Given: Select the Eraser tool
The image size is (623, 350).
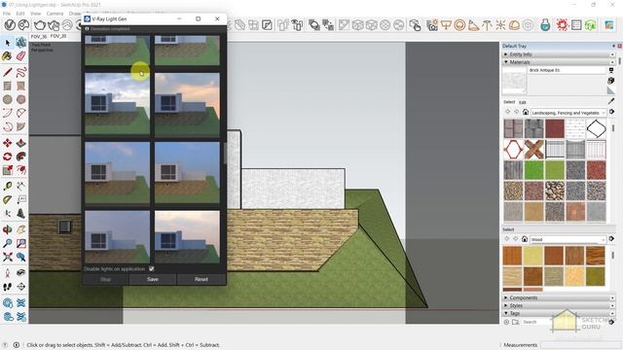Looking at the screenshot, I should coord(21,56).
